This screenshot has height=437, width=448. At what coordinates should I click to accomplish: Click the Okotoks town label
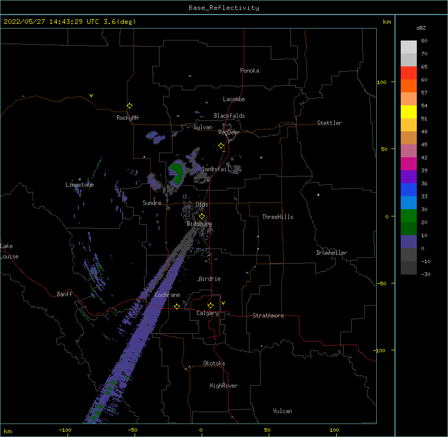[214, 363]
